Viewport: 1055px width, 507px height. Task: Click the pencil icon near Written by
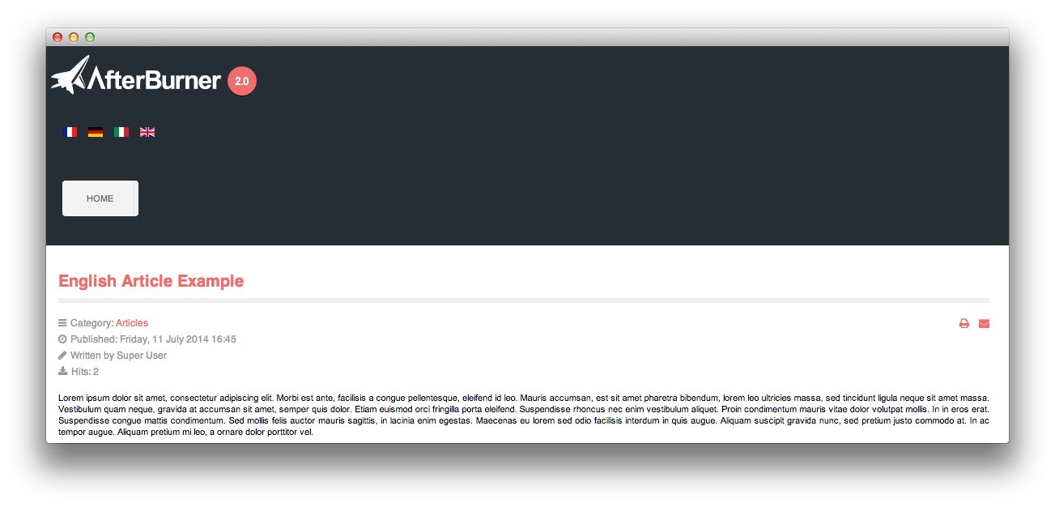[x=63, y=356]
